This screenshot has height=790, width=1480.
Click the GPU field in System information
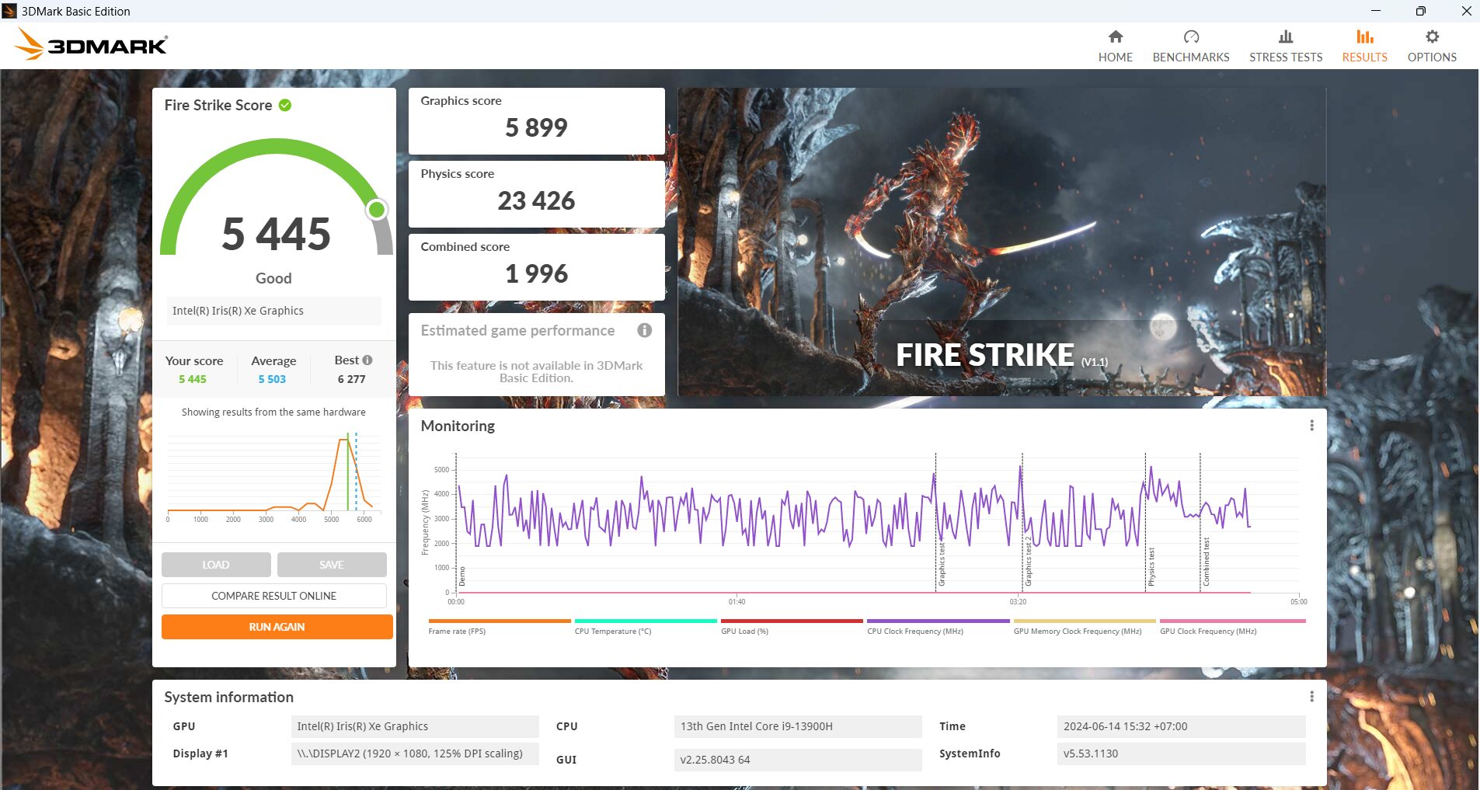coord(415,726)
